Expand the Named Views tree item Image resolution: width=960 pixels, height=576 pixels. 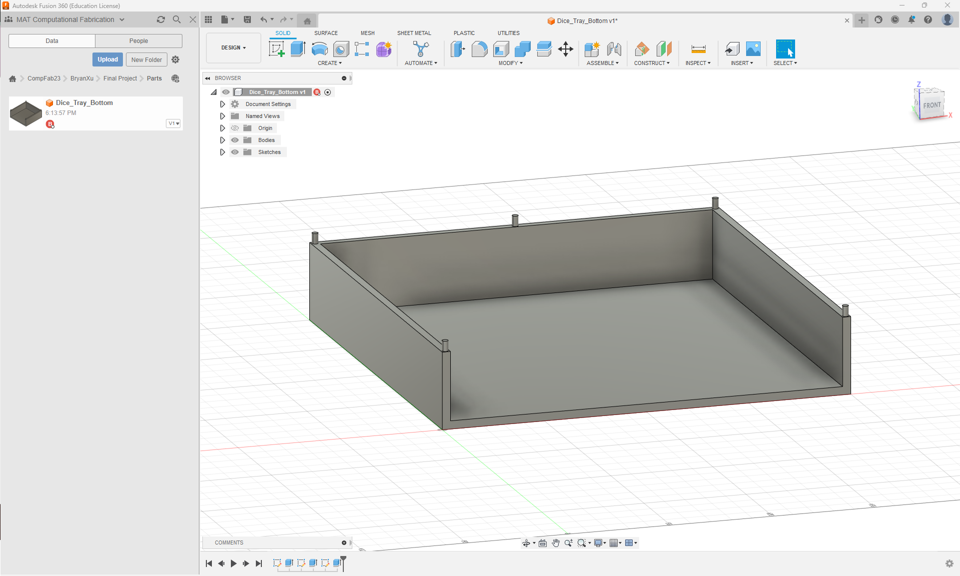222,116
